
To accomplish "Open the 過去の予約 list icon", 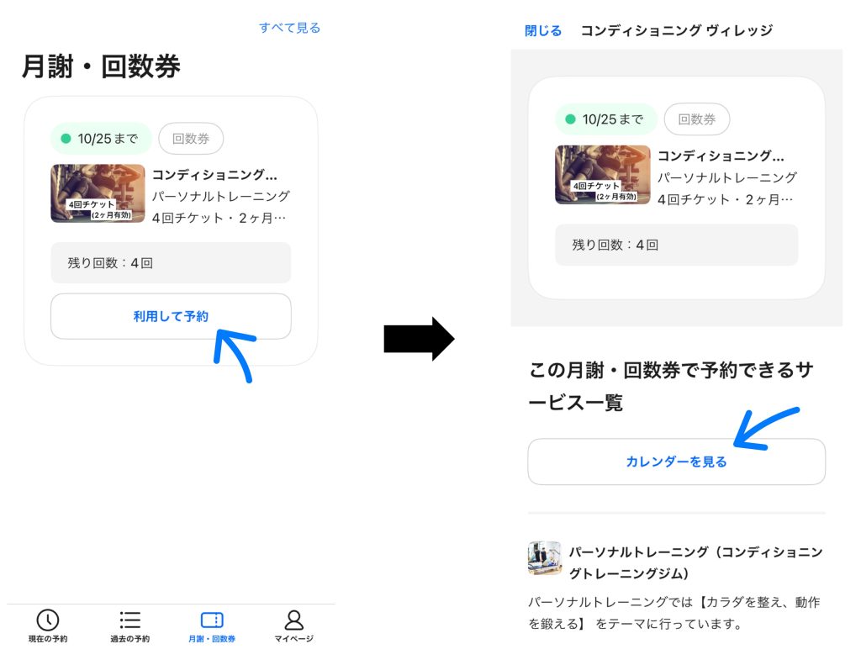I will pyautogui.click(x=130, y=620).
